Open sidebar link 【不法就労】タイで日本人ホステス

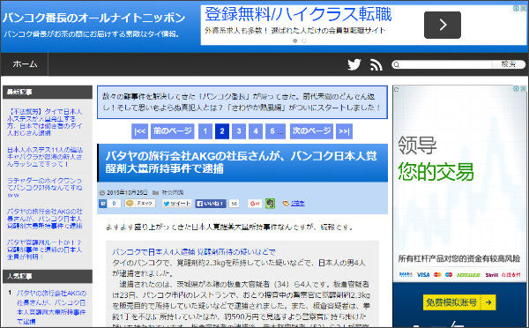[x=45, y=123]
